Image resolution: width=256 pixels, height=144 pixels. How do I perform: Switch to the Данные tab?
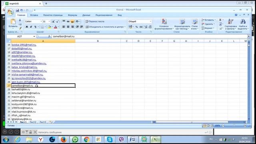[86, 15]
